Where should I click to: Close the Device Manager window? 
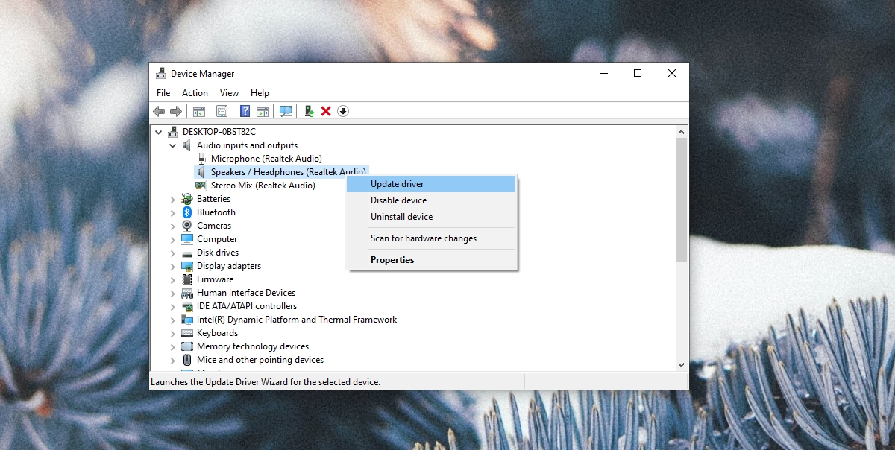tap(672, 73)
